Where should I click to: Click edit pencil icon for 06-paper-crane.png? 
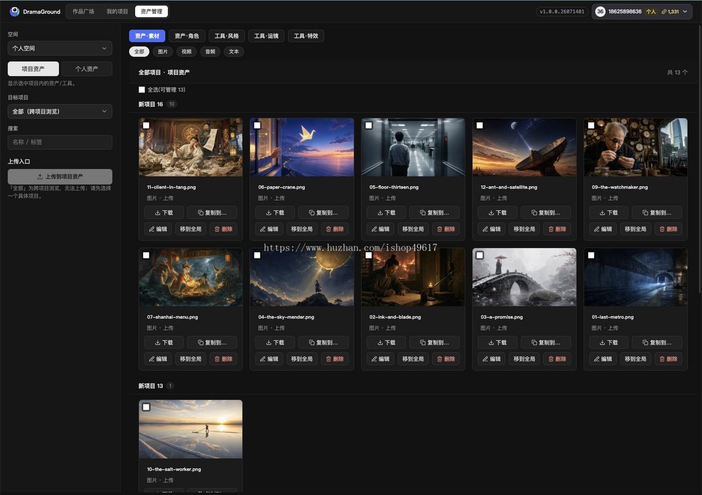click(x=263, y=229)
